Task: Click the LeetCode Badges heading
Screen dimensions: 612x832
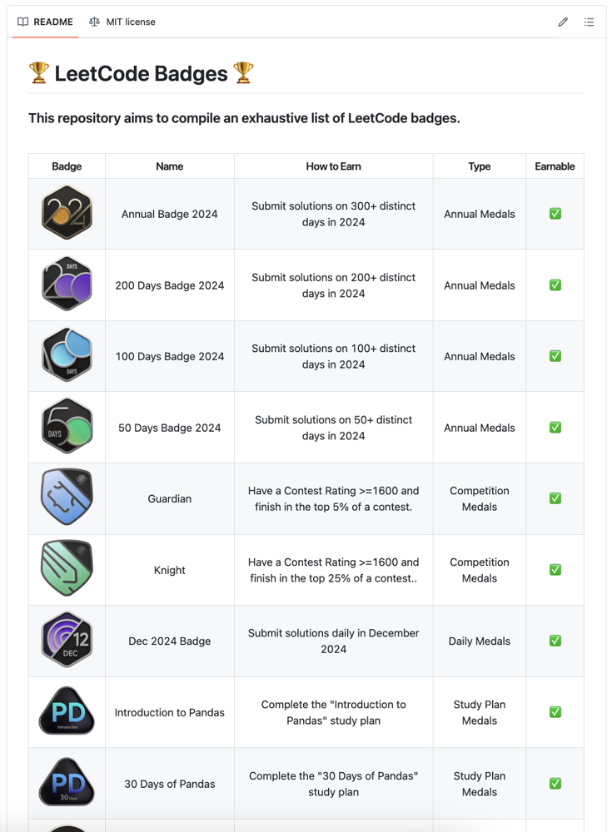Action: coord(141,73)
